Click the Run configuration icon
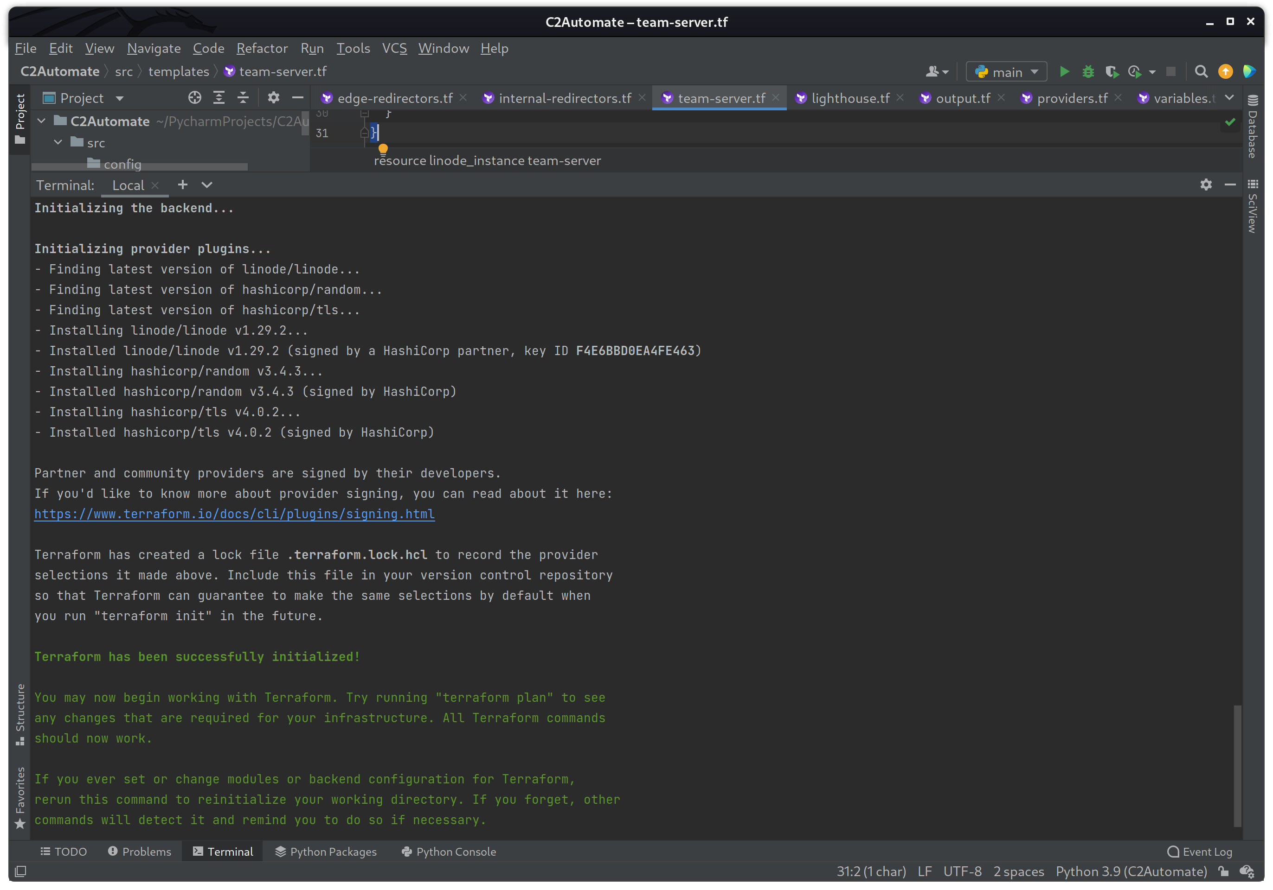 coord(1006,70)
